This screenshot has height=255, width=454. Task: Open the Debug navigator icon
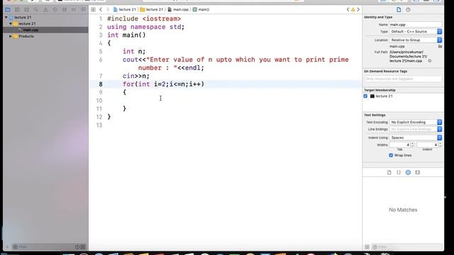pyautogui.click(x=65, y=9)
